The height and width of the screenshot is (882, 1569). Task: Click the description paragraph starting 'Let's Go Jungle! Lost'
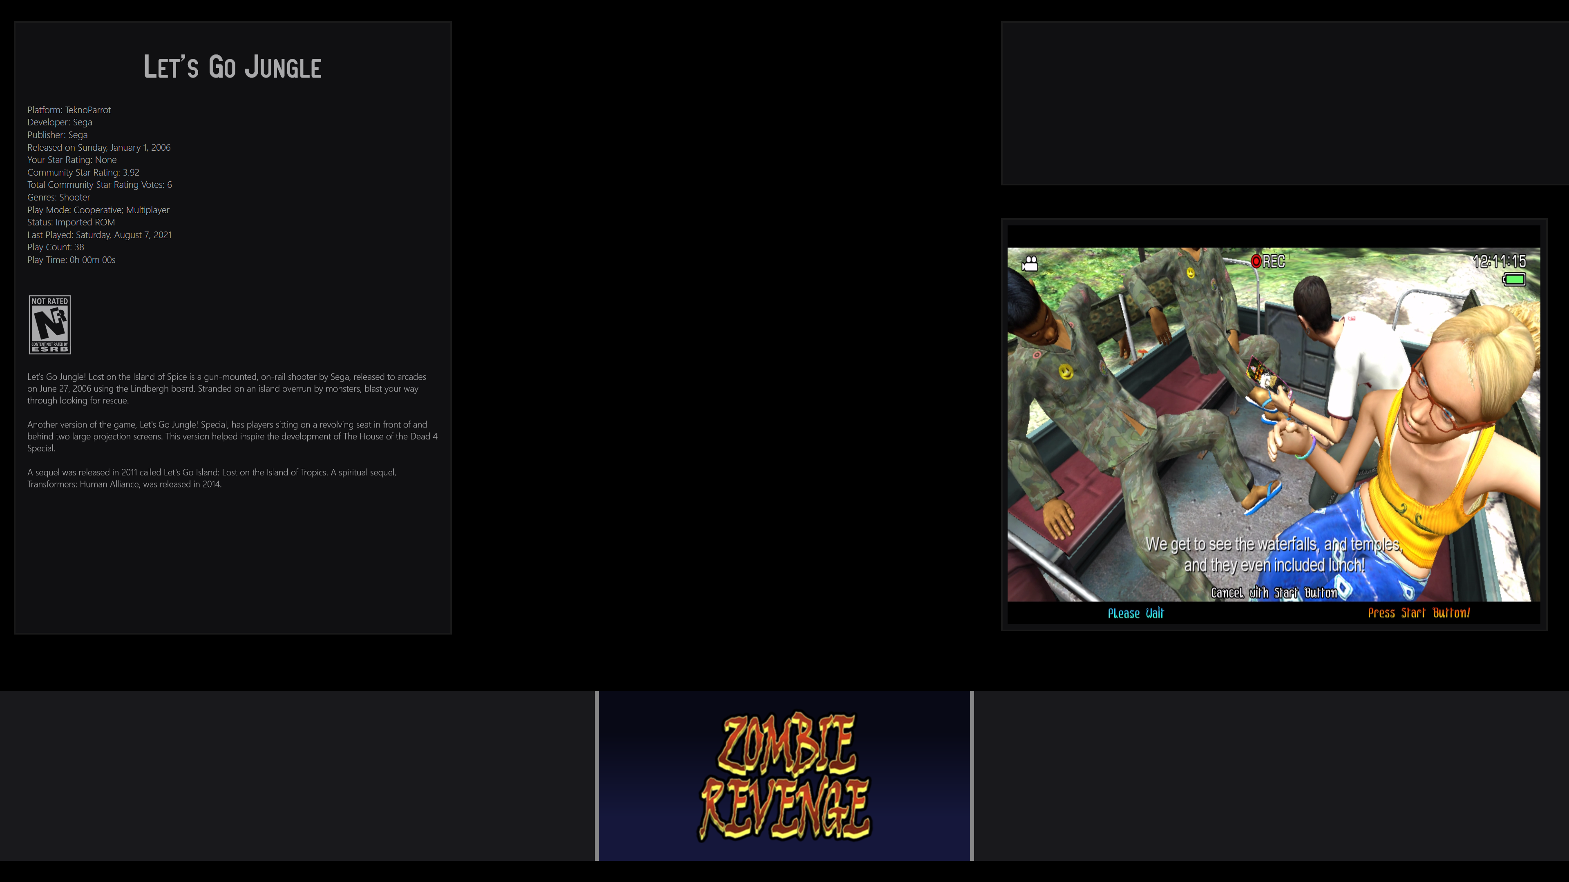pyautogui.click(x=227, y=388)
